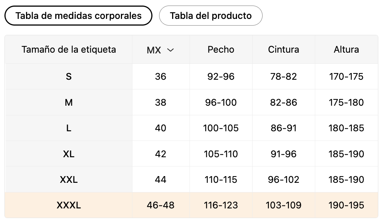Select the XL size row label

pos(69,154)
